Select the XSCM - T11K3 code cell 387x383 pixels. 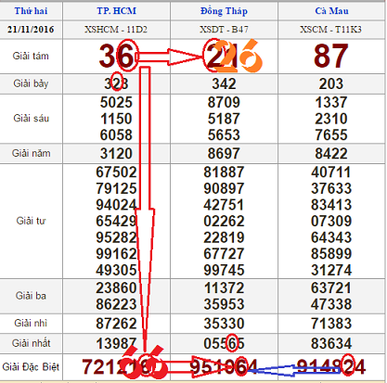330,30
